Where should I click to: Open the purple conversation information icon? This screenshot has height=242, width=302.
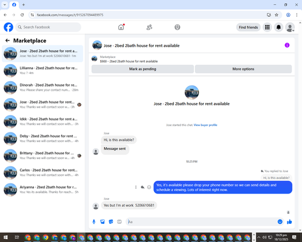pyautogui.click(x=287, y=45)
